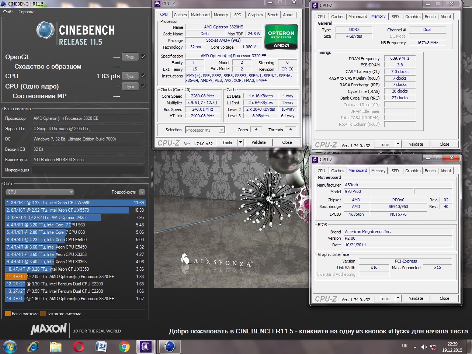Select CPU tab in the Mainboard window
This screenshot has height=354, width=472.
(x=321, y=171)
